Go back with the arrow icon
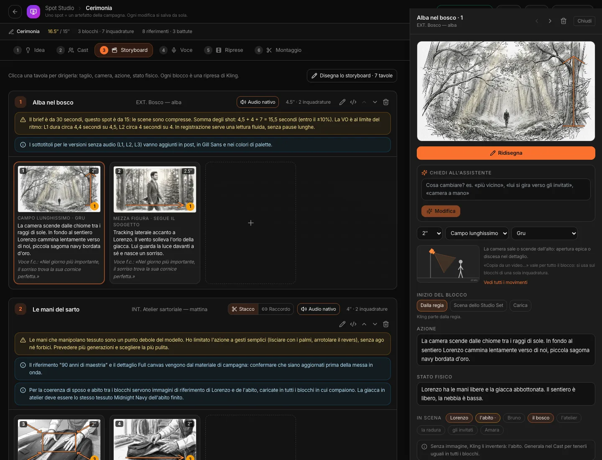This screenshot has height=460, width=602. click(15, 12)
